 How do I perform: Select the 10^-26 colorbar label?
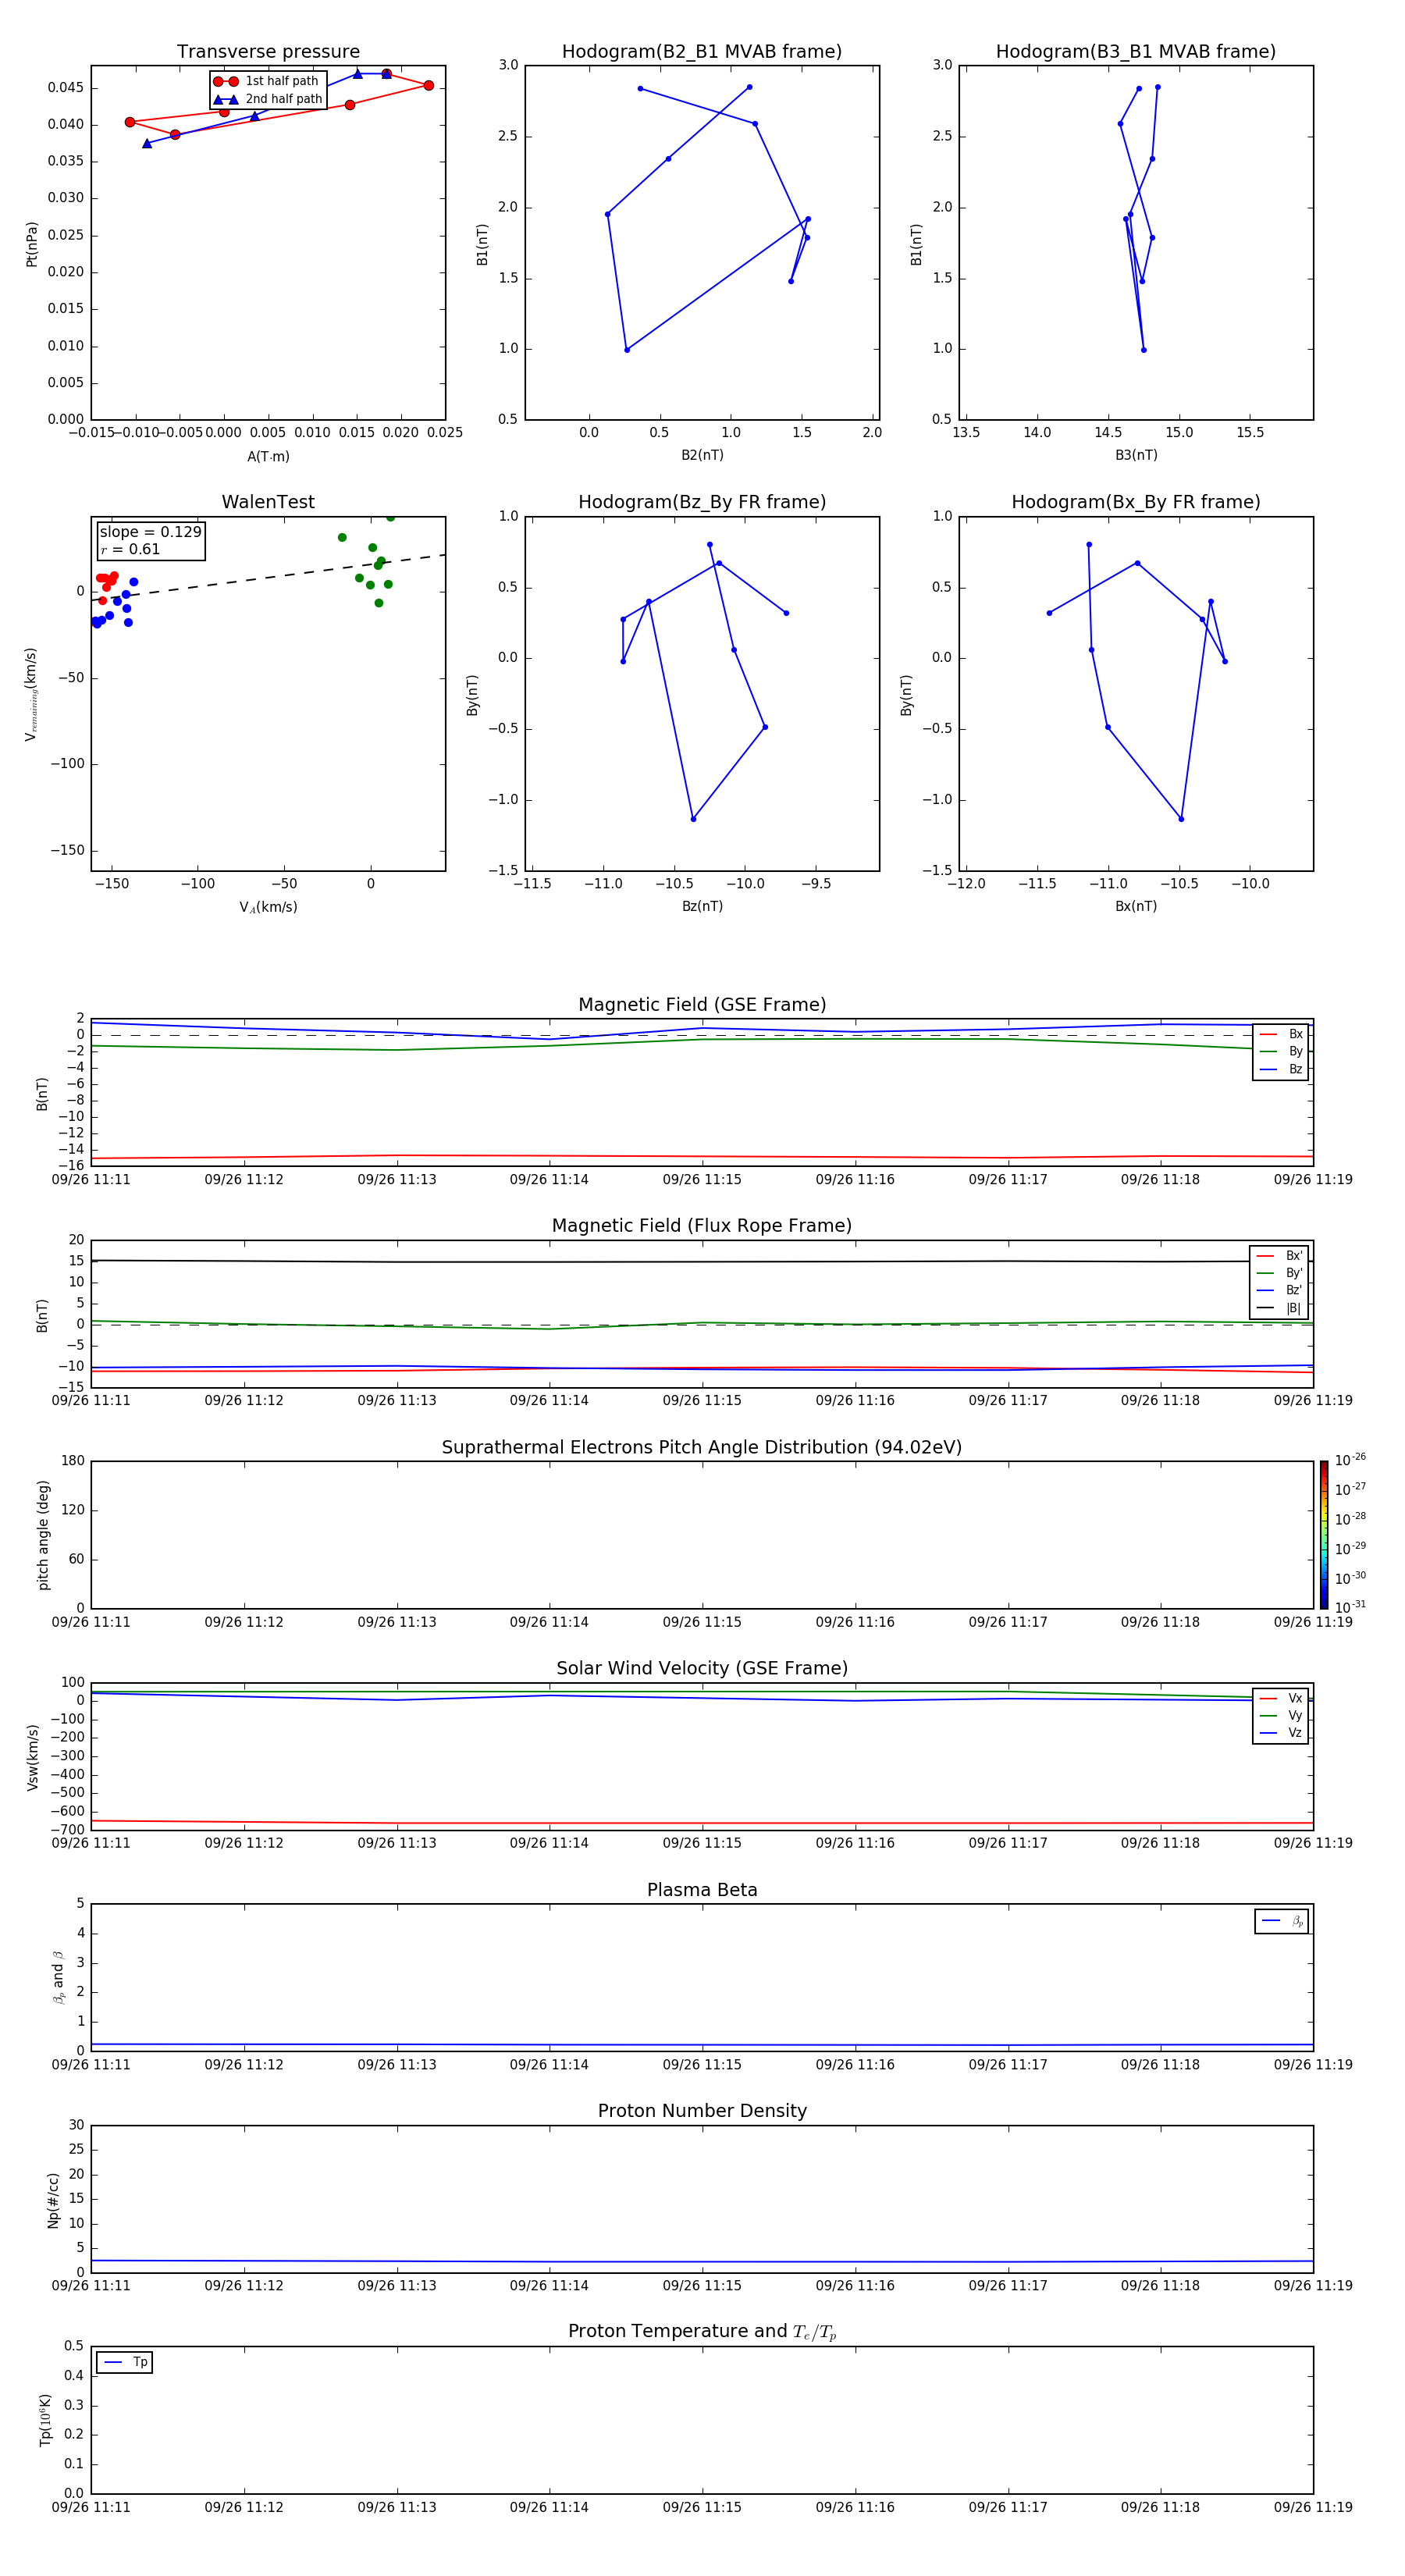tap(1350, 1460)
